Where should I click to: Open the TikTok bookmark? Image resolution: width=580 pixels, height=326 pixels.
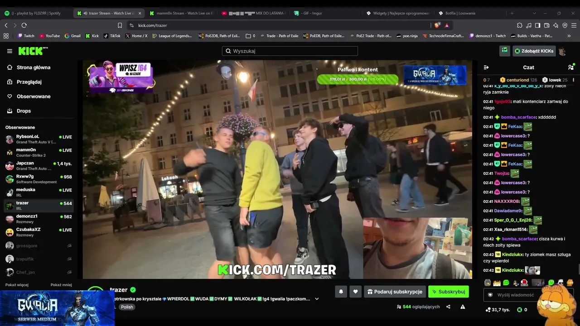click(112, 36)
